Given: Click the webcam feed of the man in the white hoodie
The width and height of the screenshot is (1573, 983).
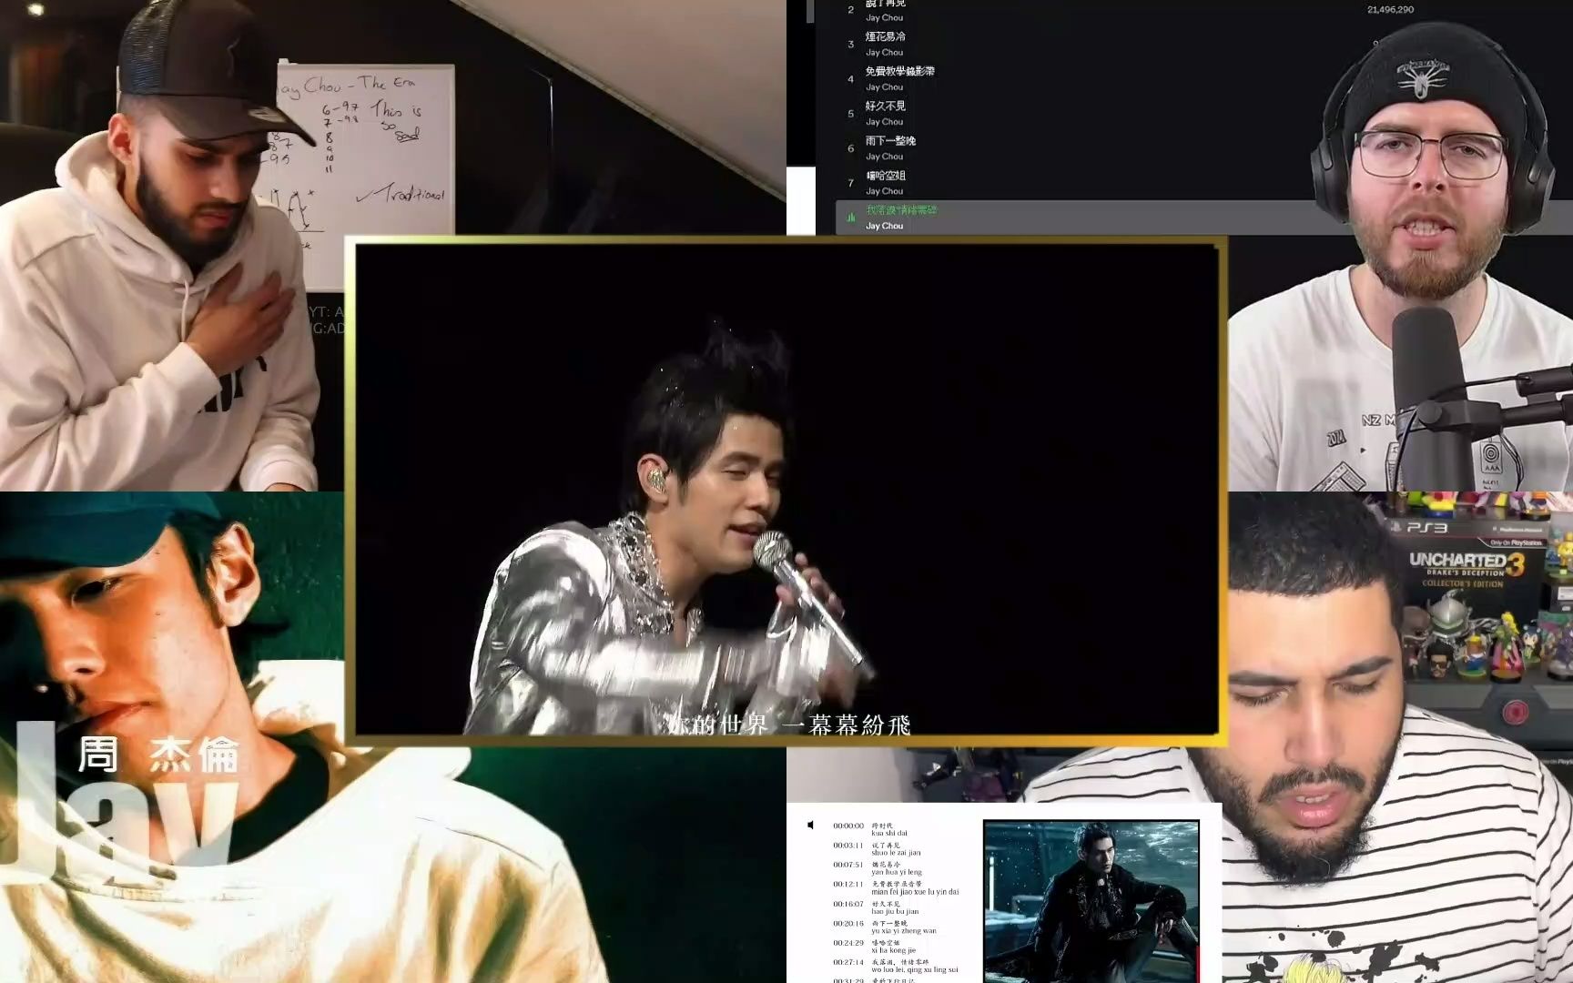Looking at the screenshot, I should pyautogui.click(x=172, y=246).
